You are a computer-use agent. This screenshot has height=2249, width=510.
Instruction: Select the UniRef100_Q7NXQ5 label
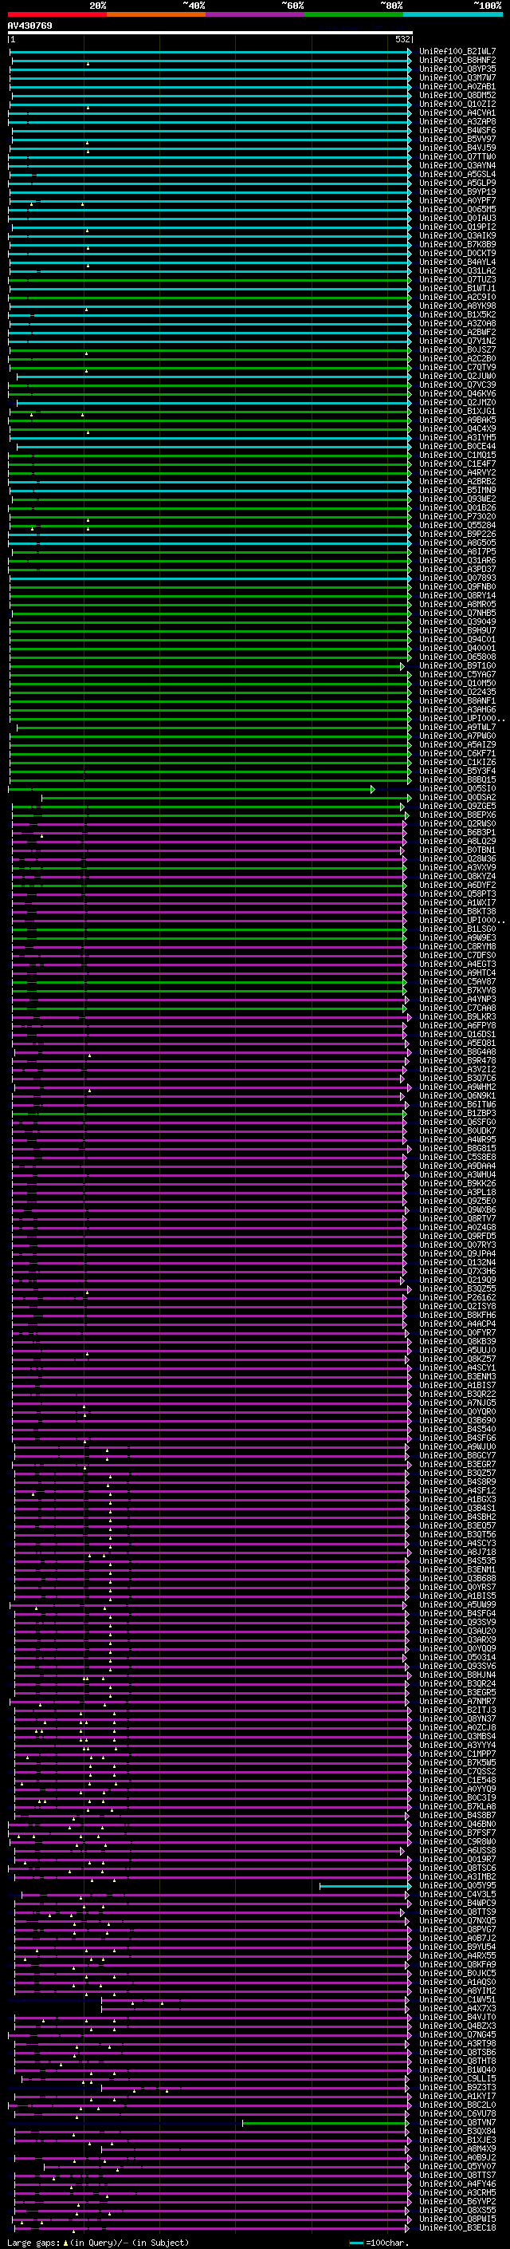[457, 1920]
